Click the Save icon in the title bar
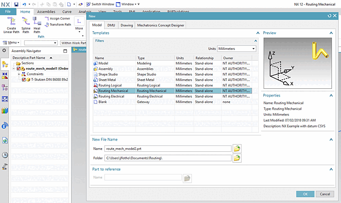Viewport: 341px width, 203px height. coord(16,4)
